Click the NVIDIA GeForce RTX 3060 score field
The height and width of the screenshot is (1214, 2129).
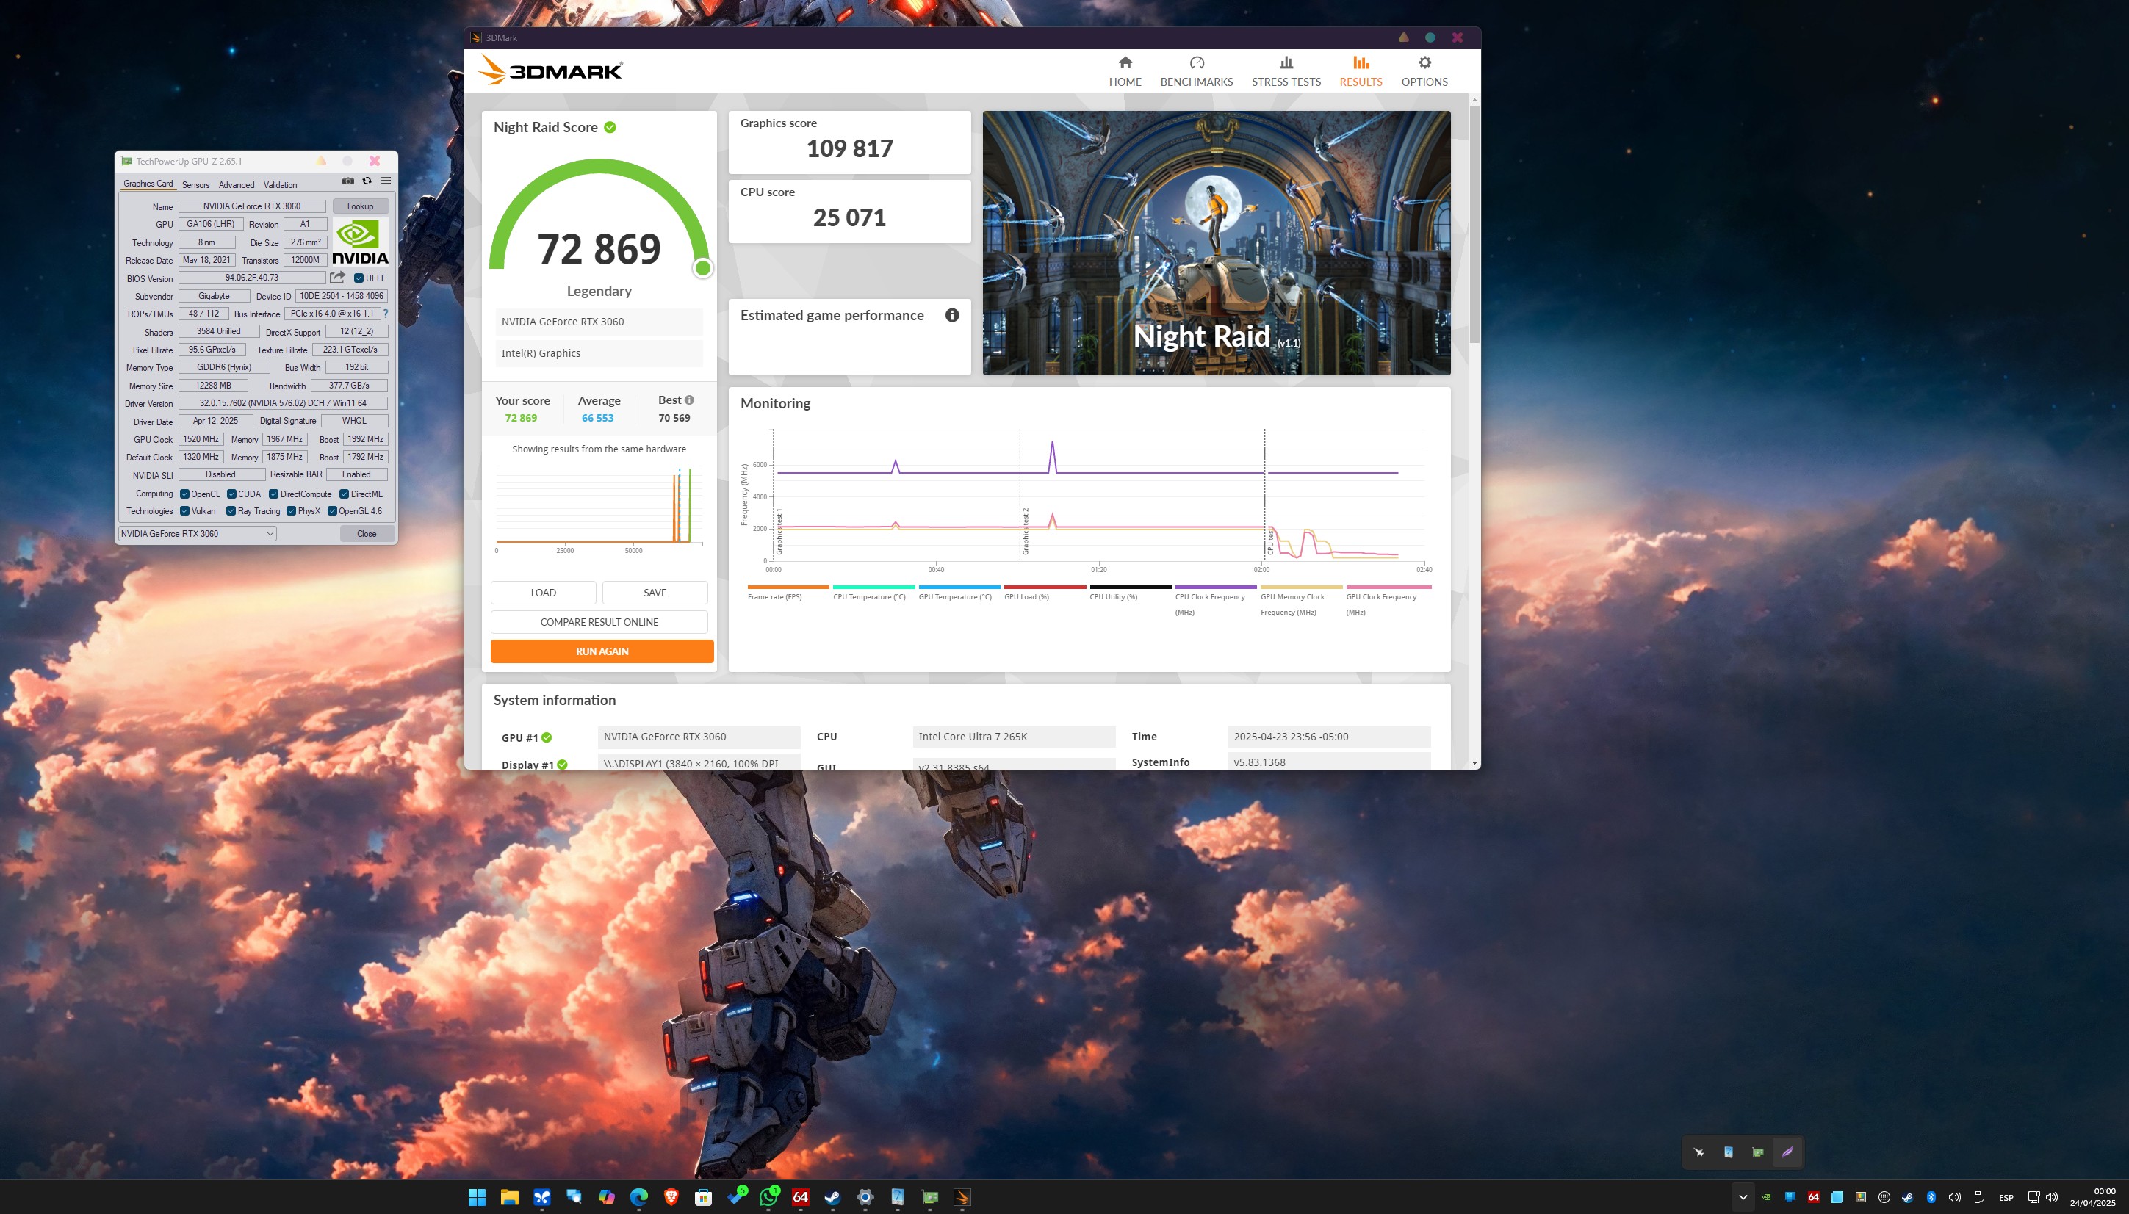(x=599, y=322)
